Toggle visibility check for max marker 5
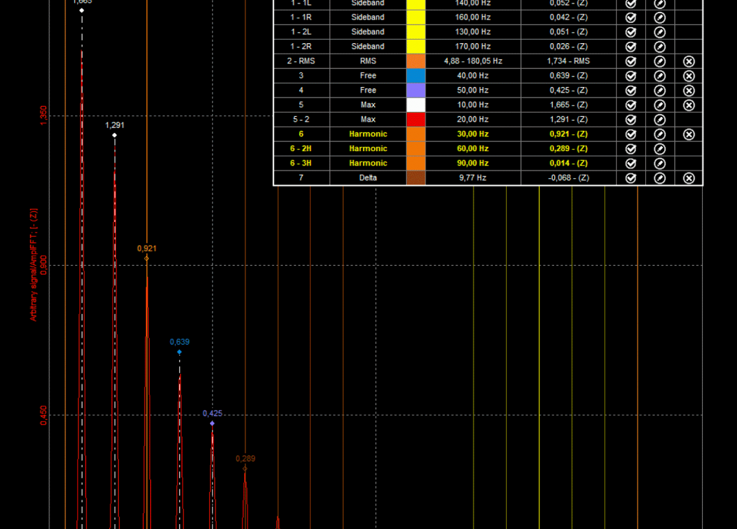Image resolution: width=737 pixels, height=529 pixels. [x=631, y=105]
